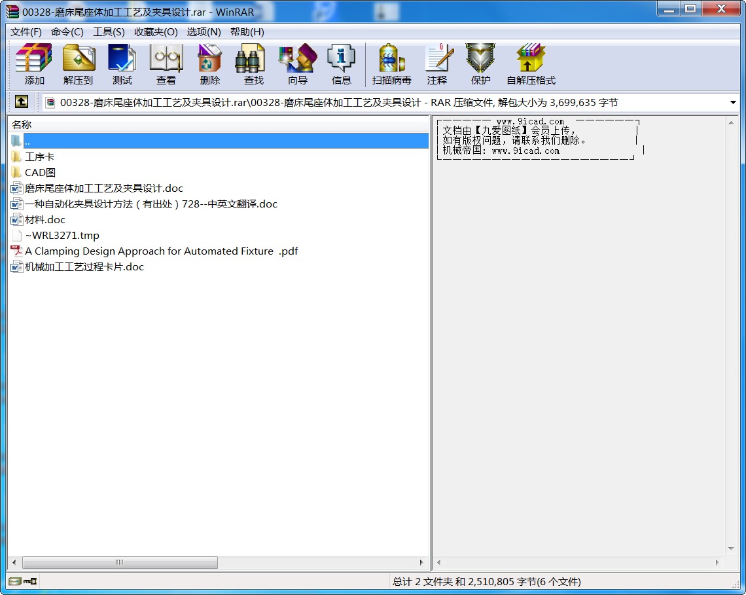Click the Protect (保护) shield icon

click(x=480, y=64)
